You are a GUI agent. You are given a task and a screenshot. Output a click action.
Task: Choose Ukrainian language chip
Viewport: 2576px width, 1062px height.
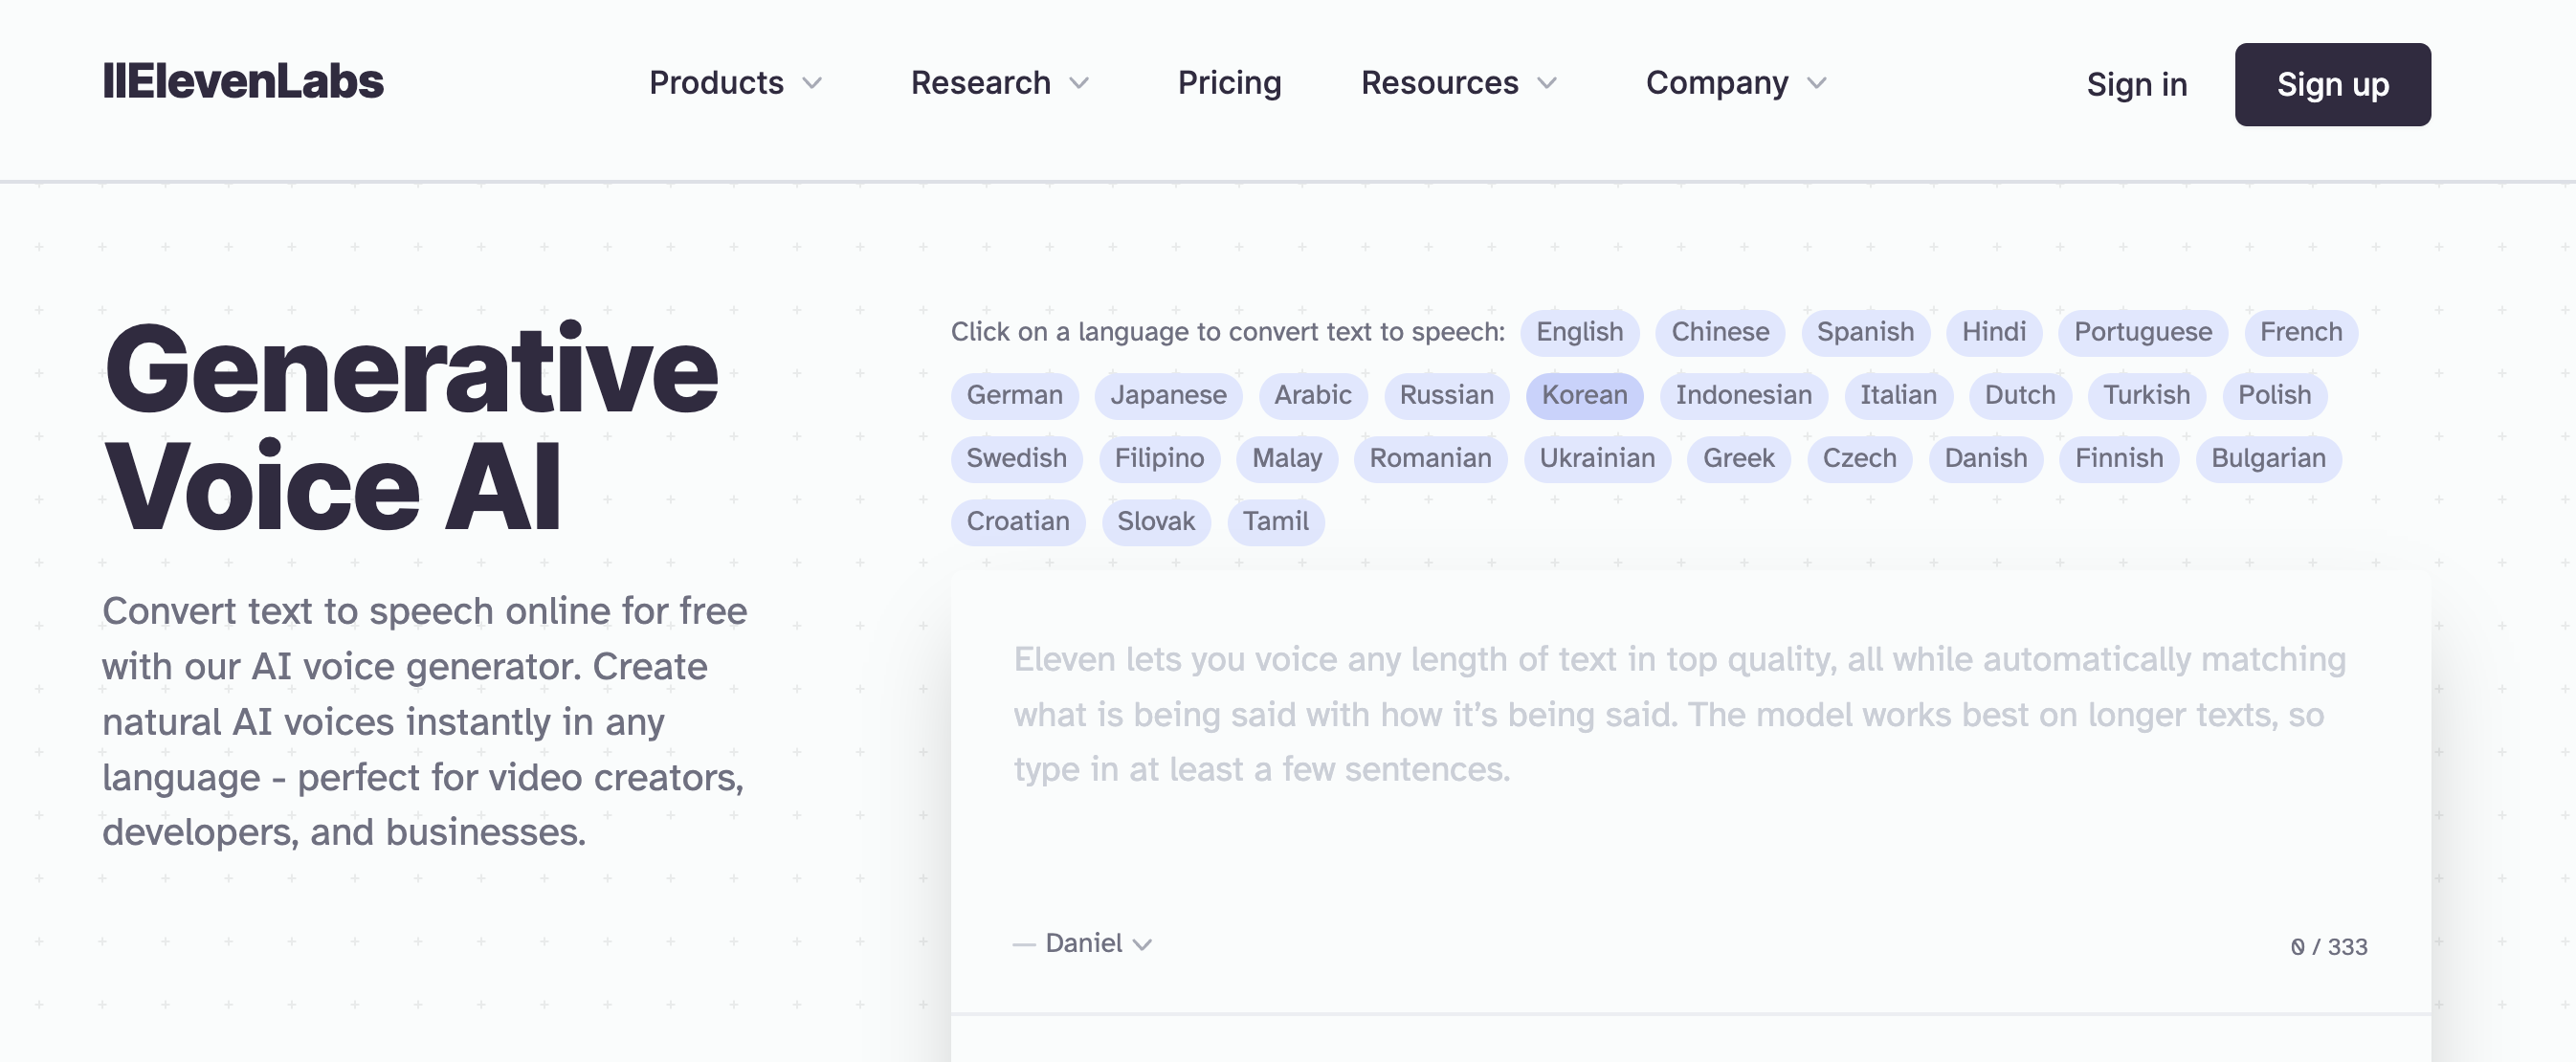(1597, 458)
